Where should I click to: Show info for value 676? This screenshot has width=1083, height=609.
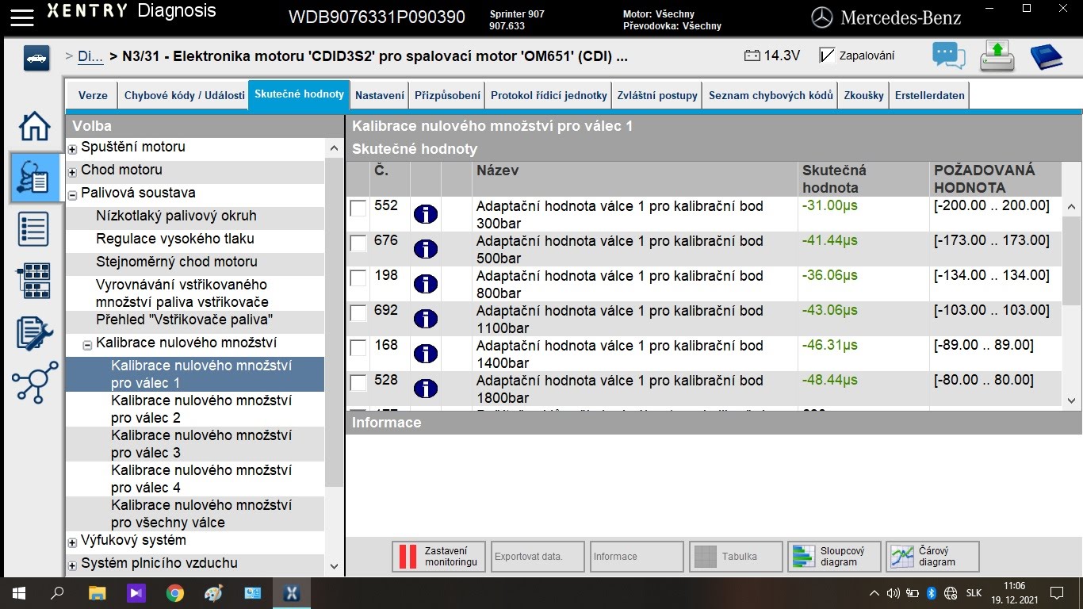click(426, 249)
